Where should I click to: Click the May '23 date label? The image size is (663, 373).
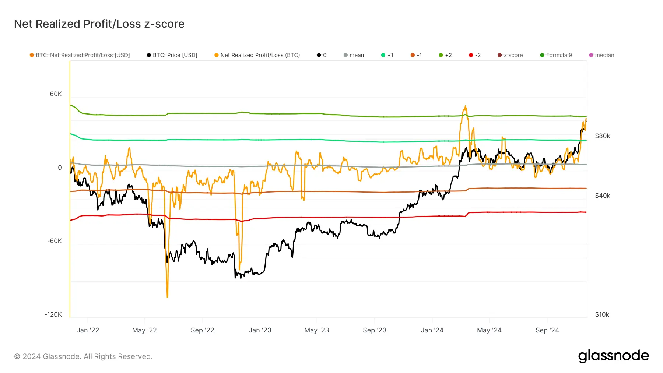[316, 330]
